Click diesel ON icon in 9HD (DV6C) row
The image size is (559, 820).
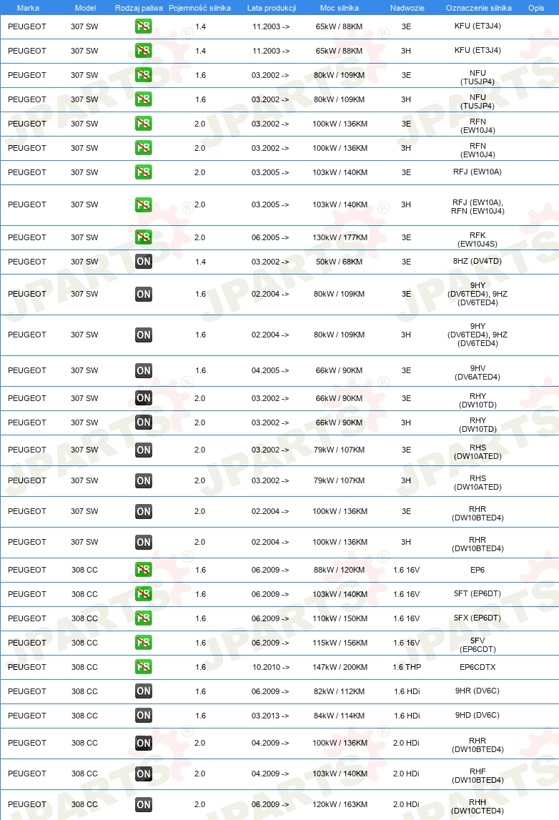[x=143, y=716]
